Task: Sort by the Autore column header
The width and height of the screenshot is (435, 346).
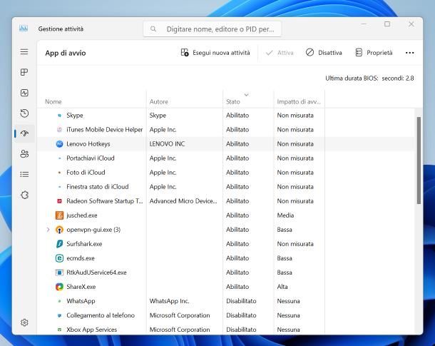Action: pos(159,102)
